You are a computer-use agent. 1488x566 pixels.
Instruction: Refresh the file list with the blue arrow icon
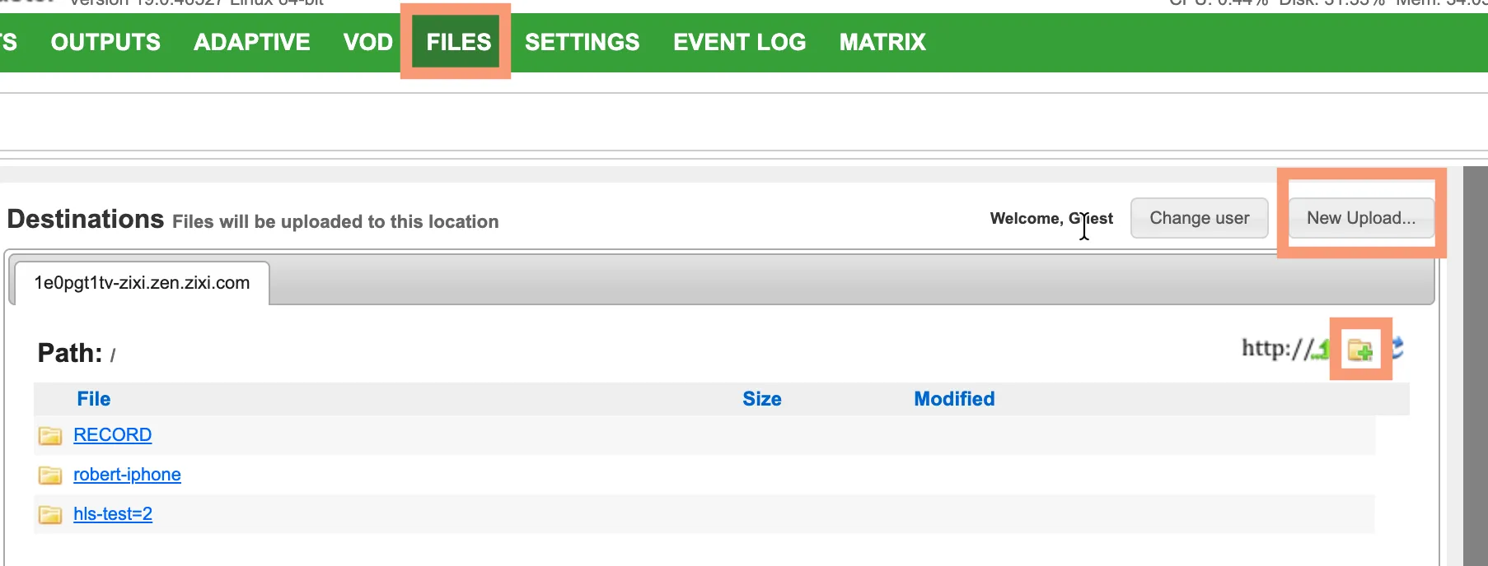(x=1398, y=349)
